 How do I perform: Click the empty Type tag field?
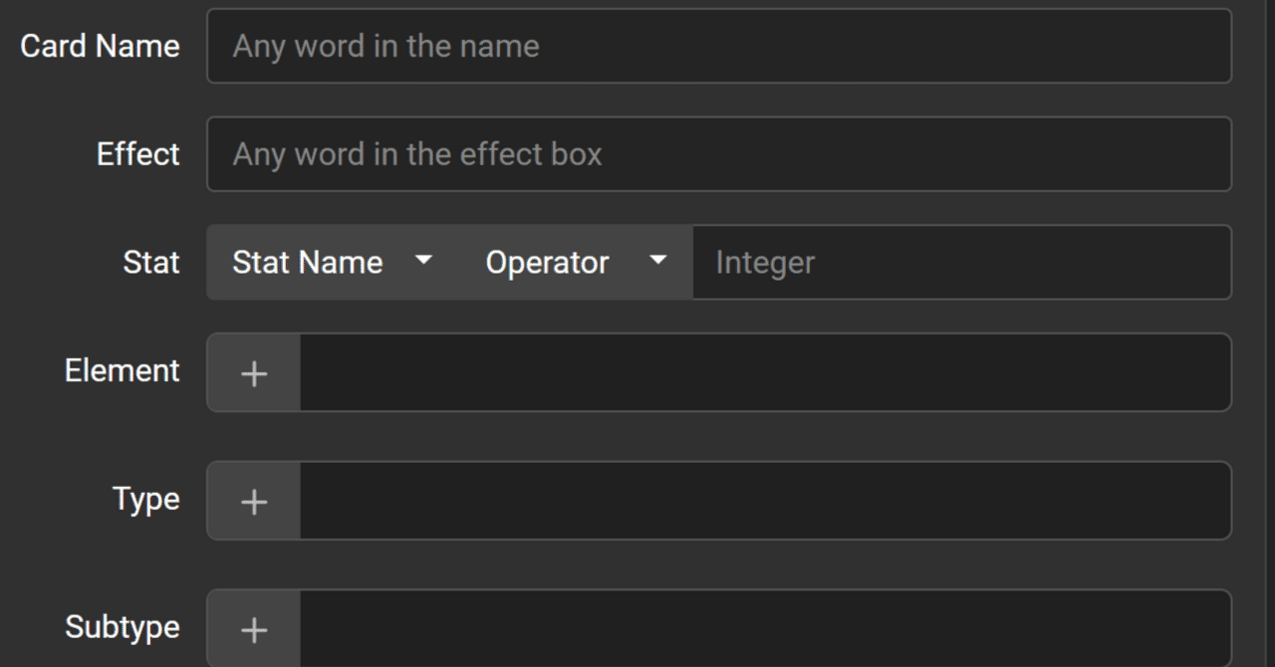click(764, 502)
